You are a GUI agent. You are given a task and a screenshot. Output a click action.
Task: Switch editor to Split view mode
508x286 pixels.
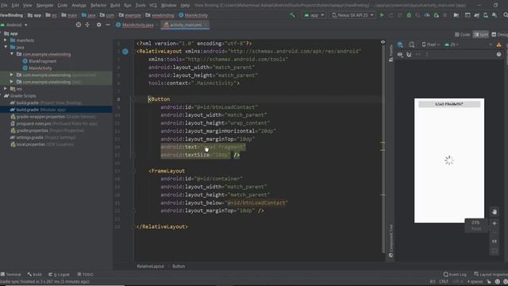coord(481,34)
